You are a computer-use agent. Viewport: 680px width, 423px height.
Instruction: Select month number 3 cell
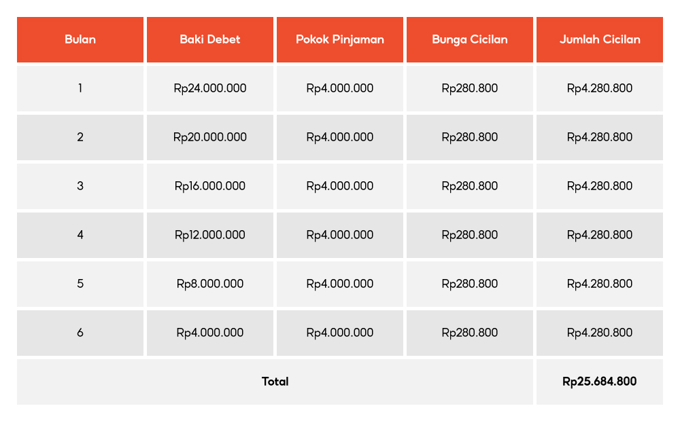(x=80, y=186)
